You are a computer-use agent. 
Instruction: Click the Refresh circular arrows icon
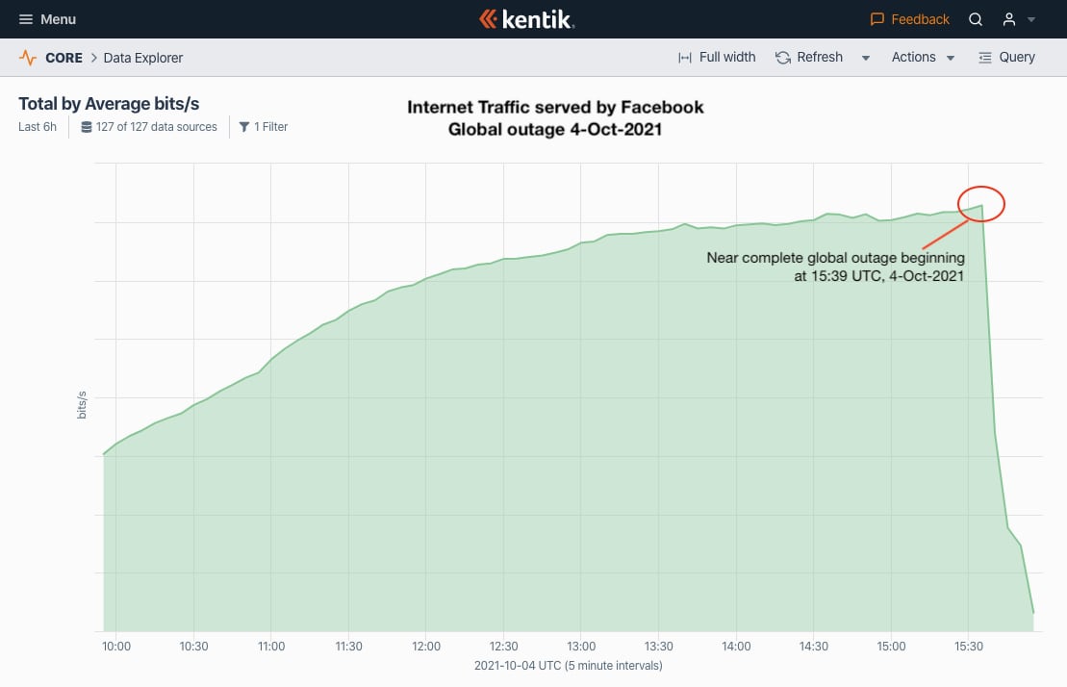(x=783, y=58)
